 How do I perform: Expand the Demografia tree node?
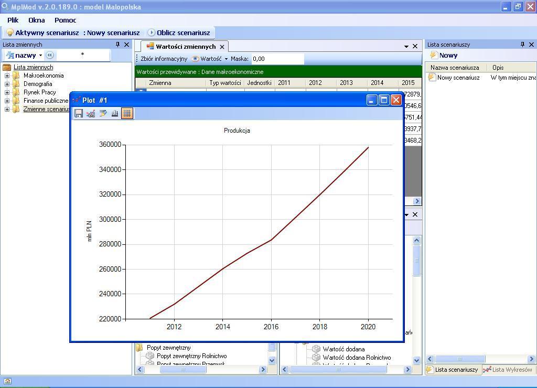click(x=7, y=84)
